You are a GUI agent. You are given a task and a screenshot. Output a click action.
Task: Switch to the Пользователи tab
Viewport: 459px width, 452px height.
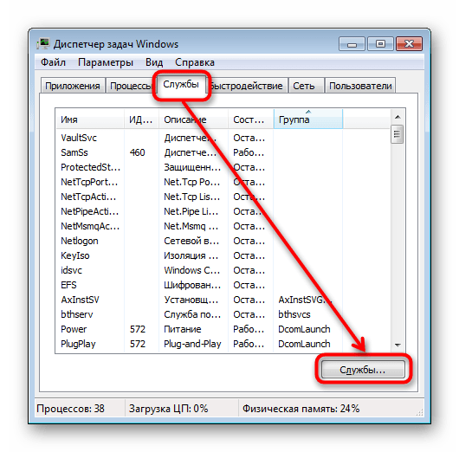(x=360, y=86)
